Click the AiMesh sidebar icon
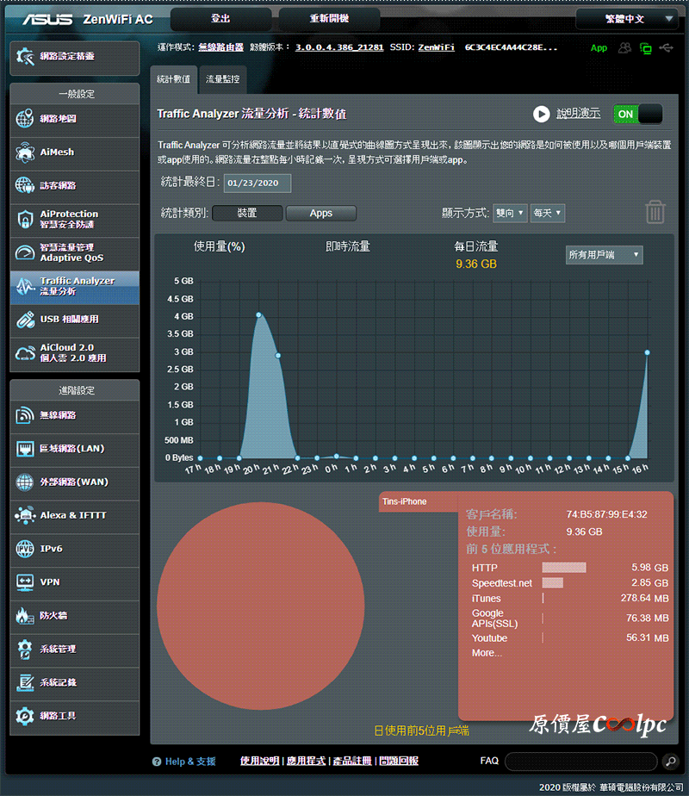689x796 pixels. coord(25,152)
